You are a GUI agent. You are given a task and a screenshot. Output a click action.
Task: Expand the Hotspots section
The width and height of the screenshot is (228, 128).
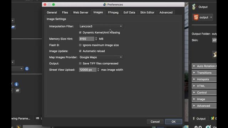(204, 79)
